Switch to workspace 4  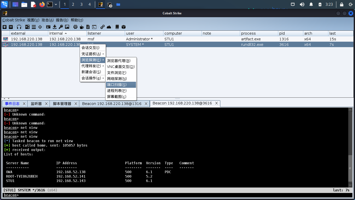tap(90, 4)
